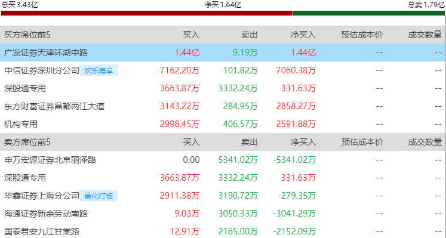Click 中信证券深圳分公司 seat name
This screenshot has width=446, height=238.
pos(42,70)
